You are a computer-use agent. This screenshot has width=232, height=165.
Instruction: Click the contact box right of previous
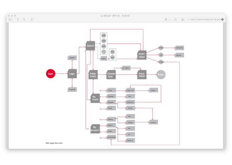153,122
